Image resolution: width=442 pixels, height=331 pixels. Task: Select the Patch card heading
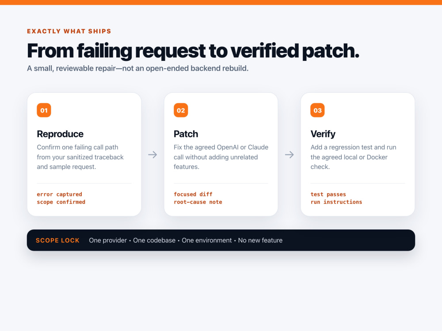tap(186, 134)
